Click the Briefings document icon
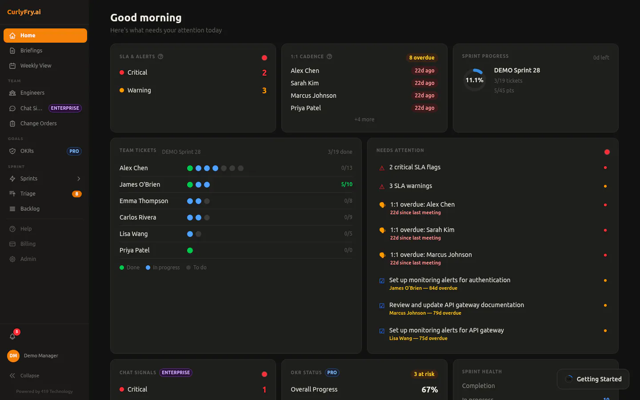 pos(12,51)
